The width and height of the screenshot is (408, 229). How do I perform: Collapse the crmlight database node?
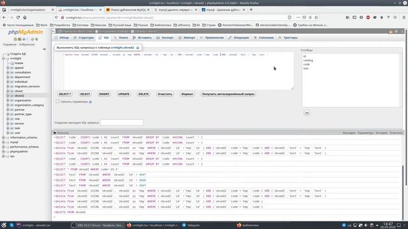(x=3, y=59)
